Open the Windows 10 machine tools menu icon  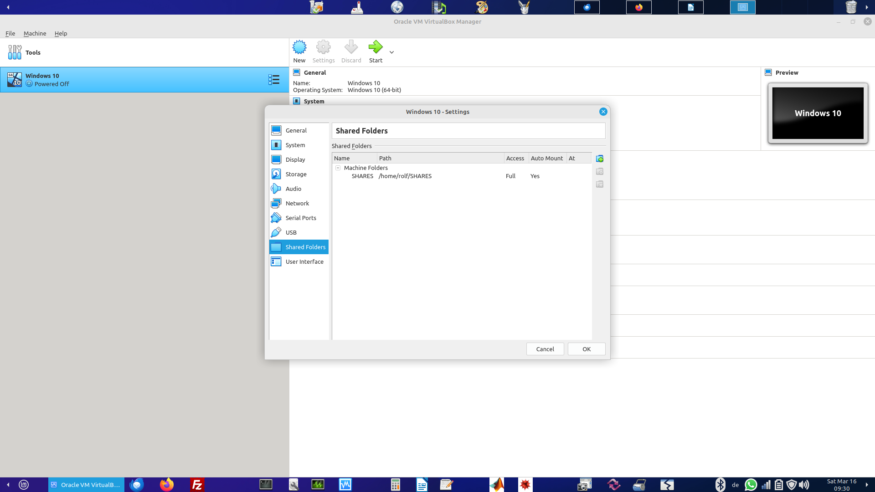point(274,80)
